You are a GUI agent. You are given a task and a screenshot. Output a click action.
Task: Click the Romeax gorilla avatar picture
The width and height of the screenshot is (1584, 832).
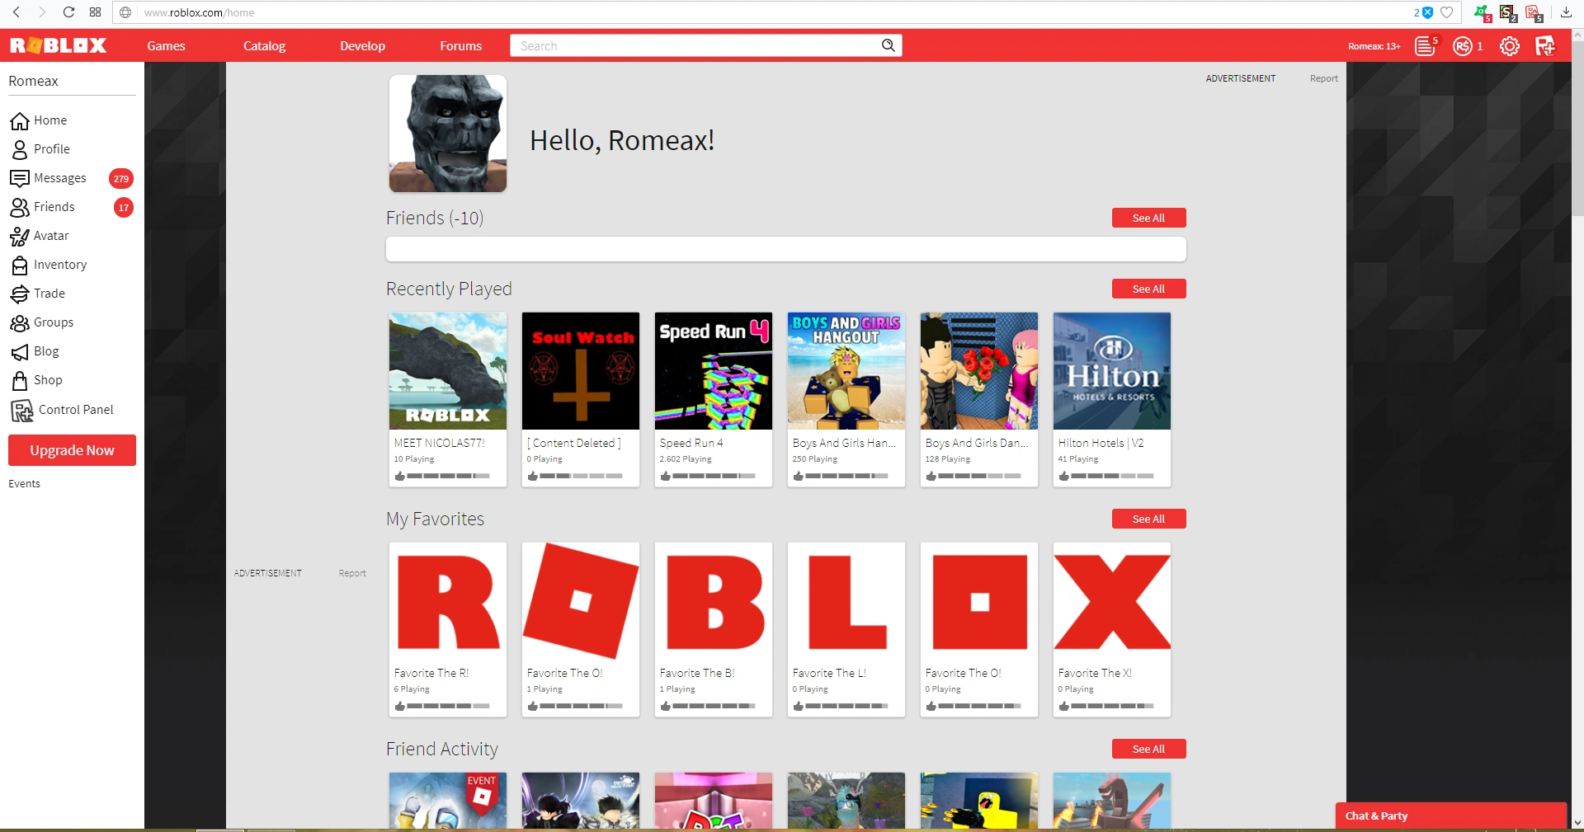[x=448, y=134]
